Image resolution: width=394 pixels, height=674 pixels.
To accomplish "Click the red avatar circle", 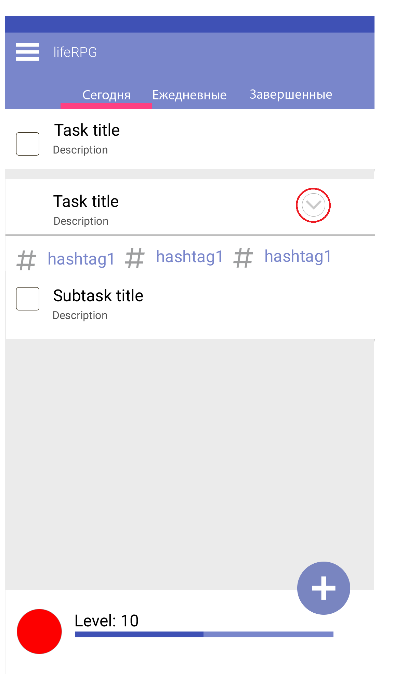I will click(39, 631).
